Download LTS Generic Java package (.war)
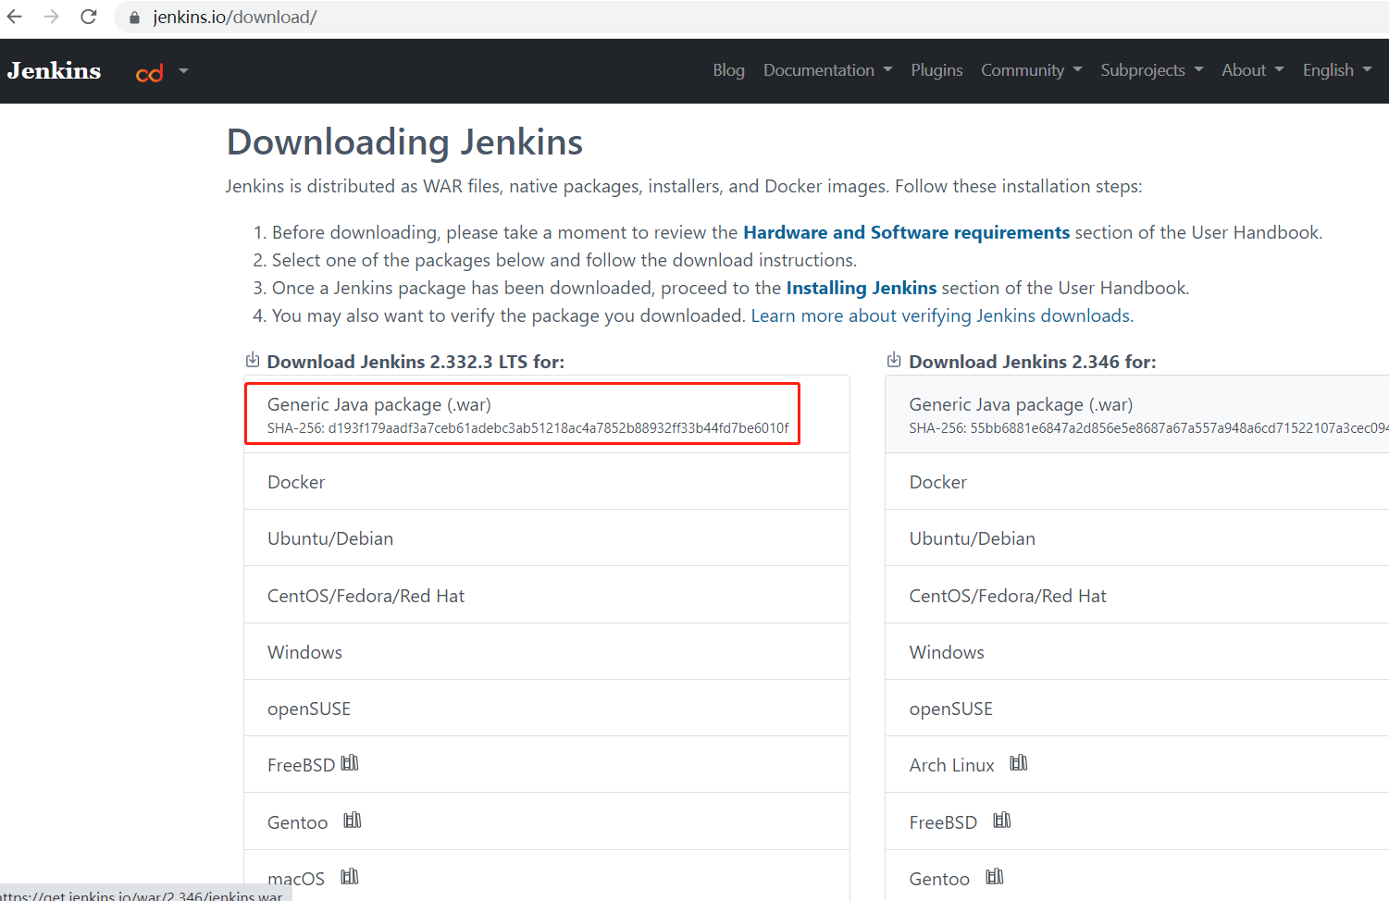 point(546,413)
